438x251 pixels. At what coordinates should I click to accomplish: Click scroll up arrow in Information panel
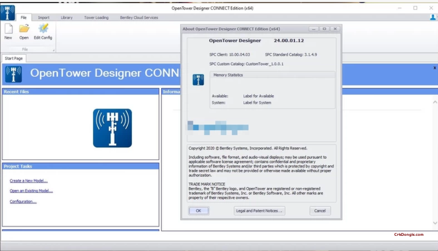click(x=435, y=102)
